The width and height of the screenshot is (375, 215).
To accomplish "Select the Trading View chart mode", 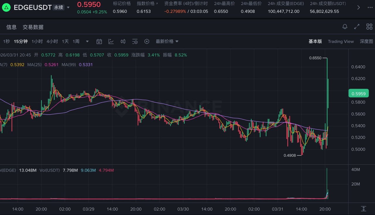I will click(x=341, y=42).
